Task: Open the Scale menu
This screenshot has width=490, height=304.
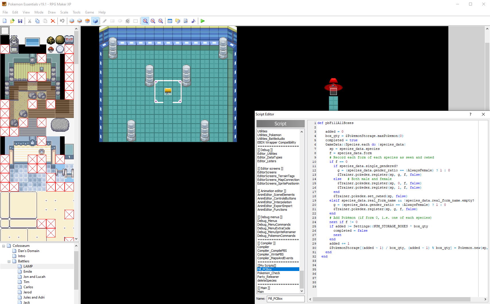Action: tap(64, 12)
